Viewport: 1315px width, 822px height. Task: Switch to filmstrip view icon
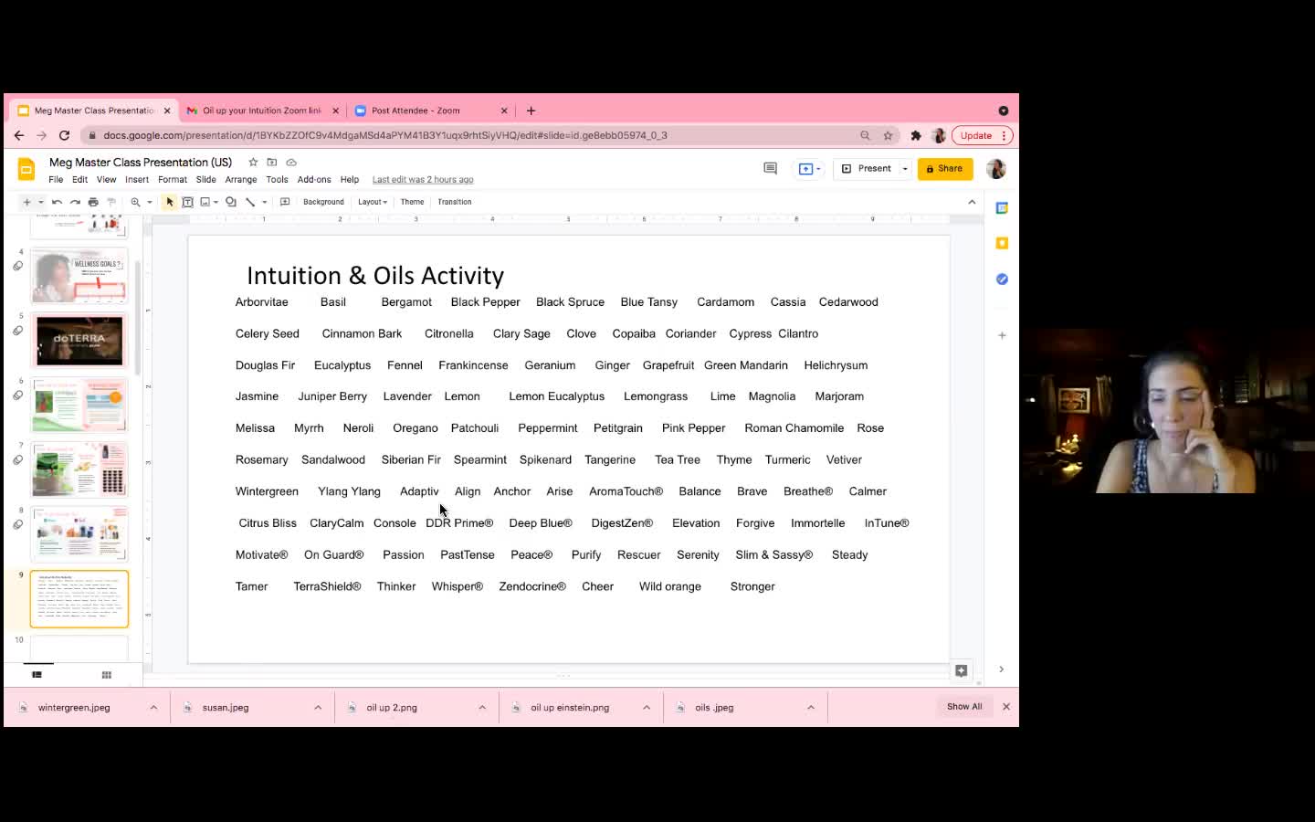click(37, 675)
